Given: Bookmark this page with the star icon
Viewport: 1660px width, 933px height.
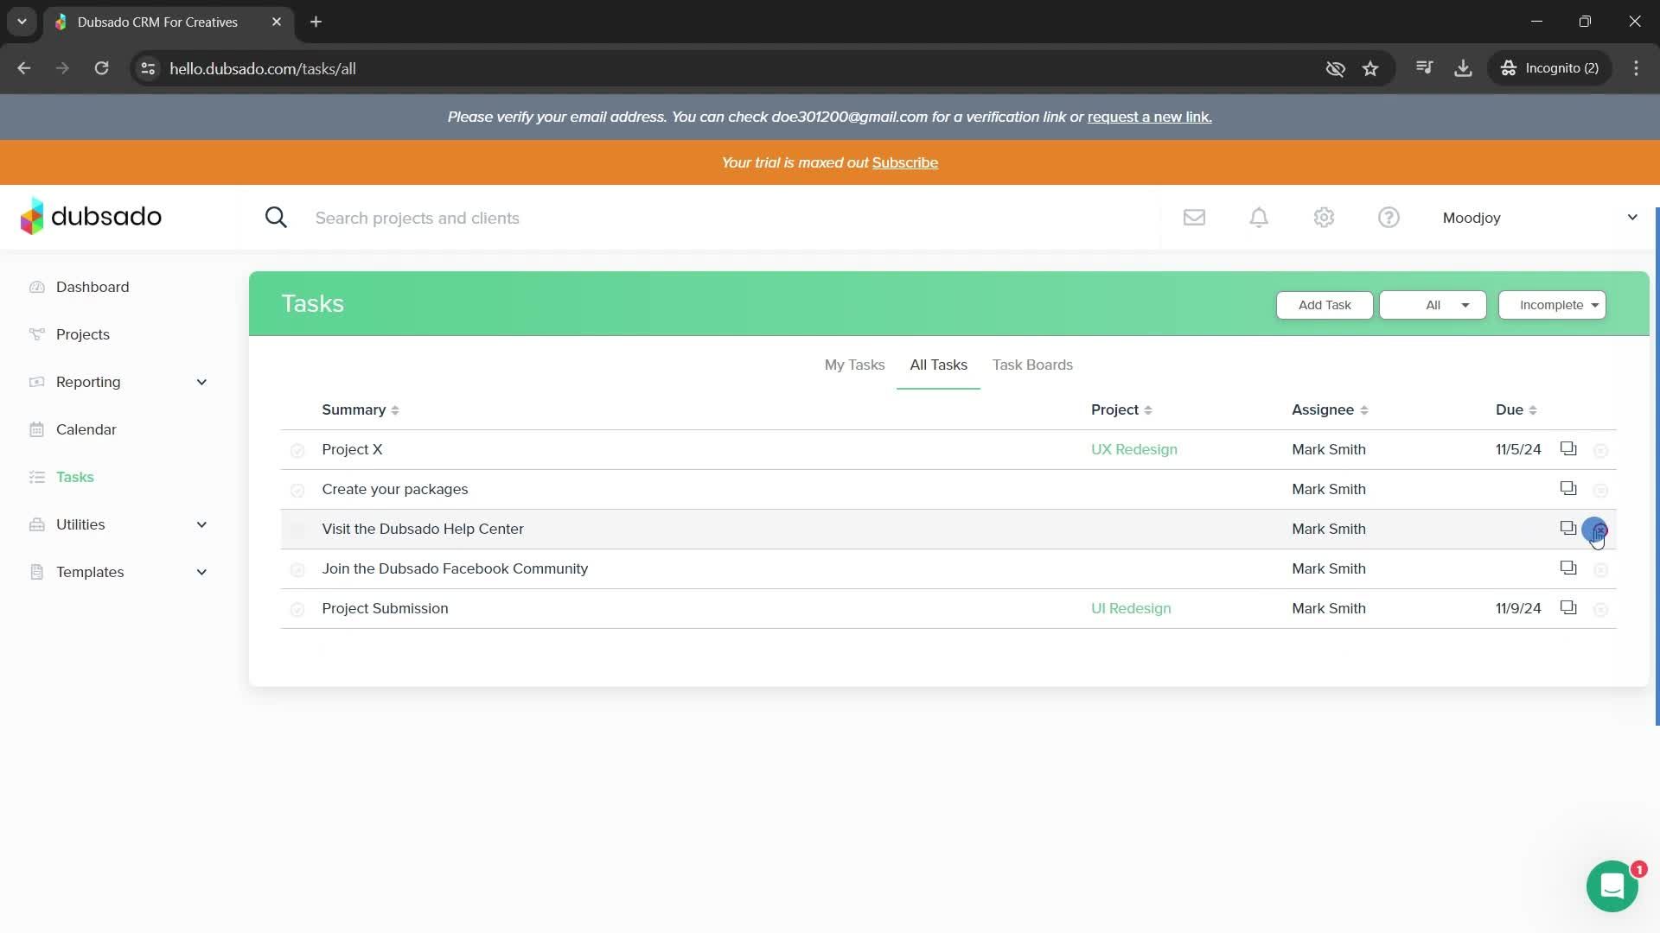Looking at the screenshot, I should [x=1370, y=68].
